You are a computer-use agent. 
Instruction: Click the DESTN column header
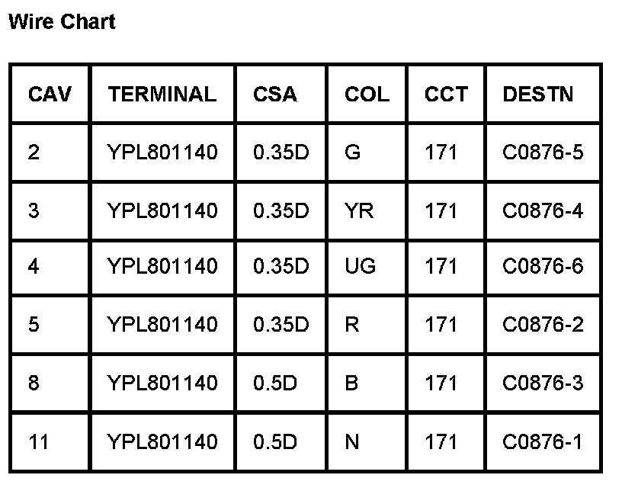pos(538,95)
